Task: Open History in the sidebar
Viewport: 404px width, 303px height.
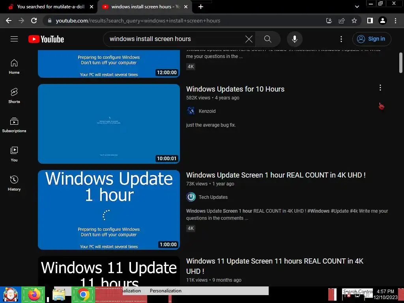Action: click(14, 183)
